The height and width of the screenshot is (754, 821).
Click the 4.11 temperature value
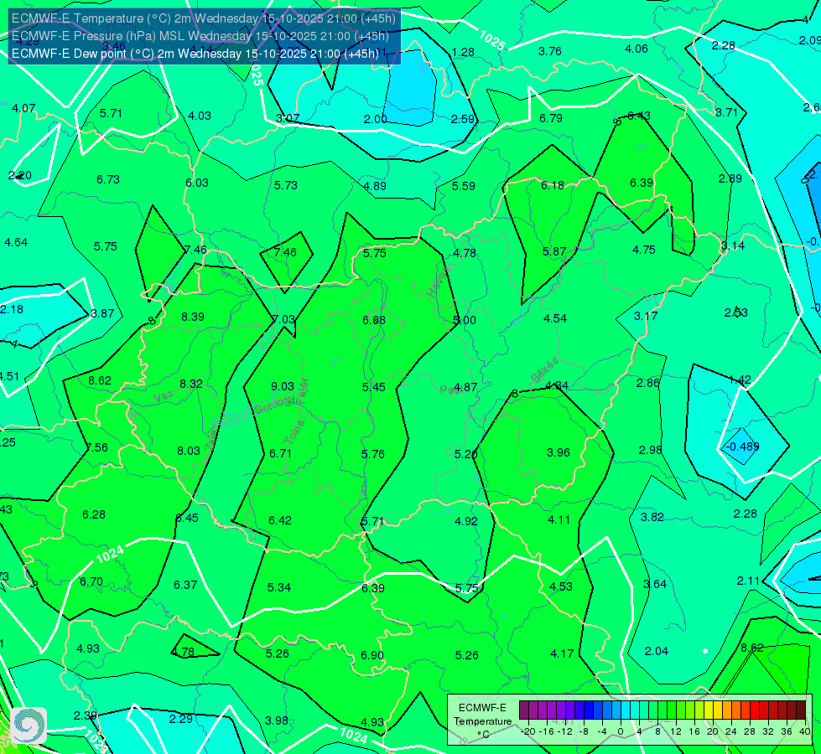(559, 519)
